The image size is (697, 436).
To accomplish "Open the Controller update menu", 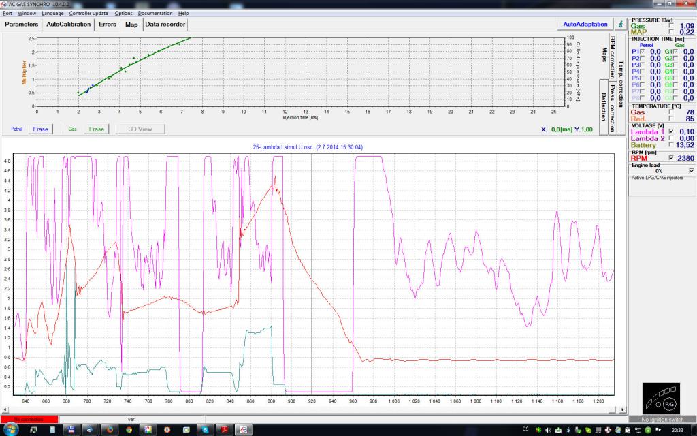I will click(x=89, y=13).
